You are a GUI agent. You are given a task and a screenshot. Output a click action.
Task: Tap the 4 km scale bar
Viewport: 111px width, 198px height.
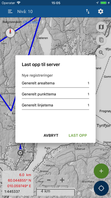pyautogui.click(x=55, y=191)
